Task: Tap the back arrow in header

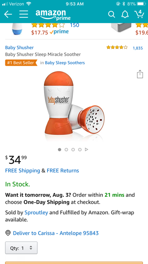Action: click(8, 14)
